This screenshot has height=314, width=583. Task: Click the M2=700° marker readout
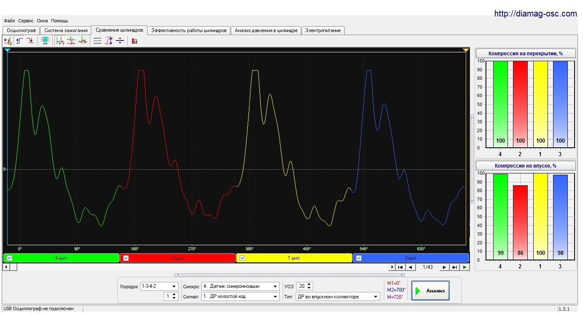[x=396, y=290]
